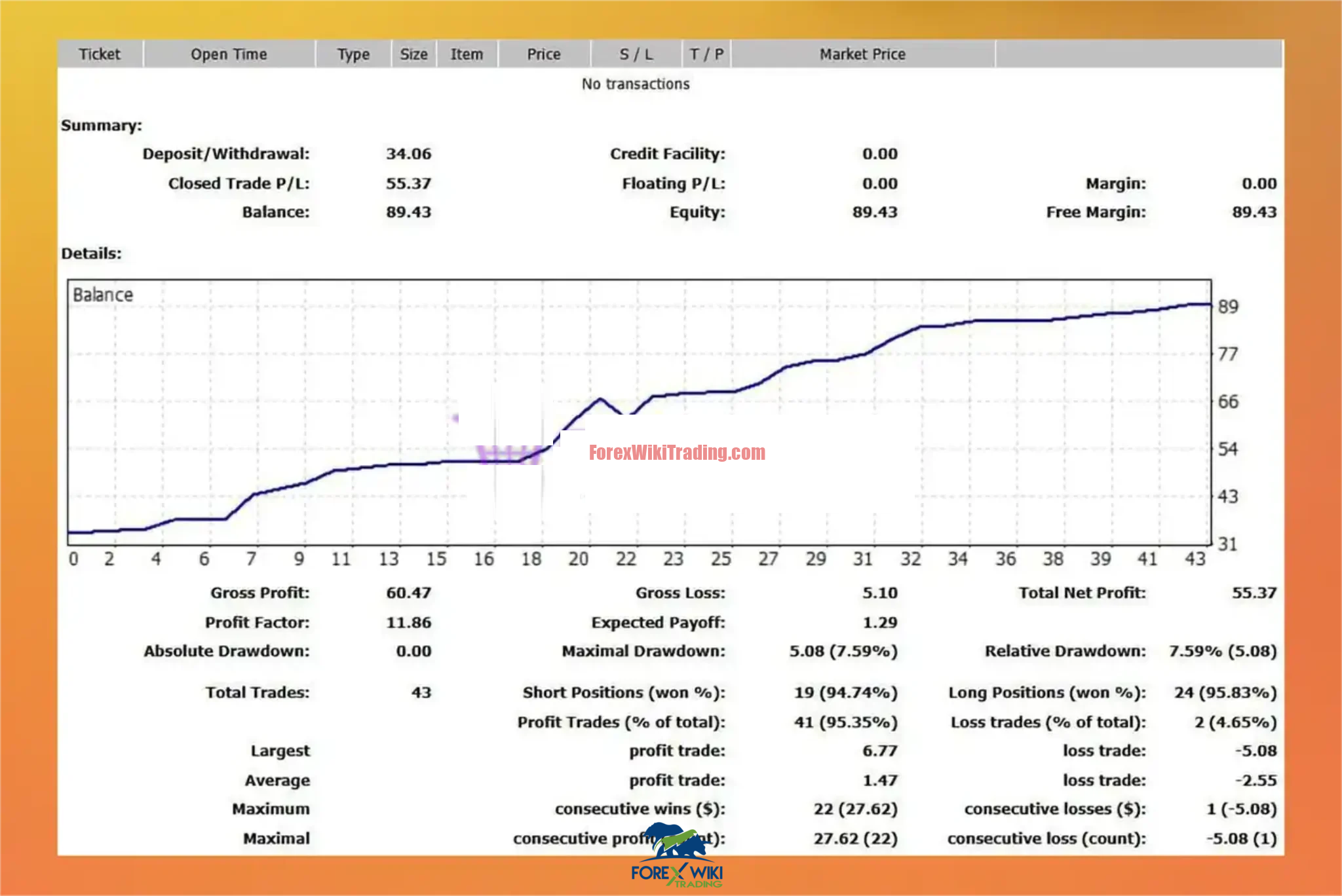
Task: Select the Type column header
Action: (353, 54)
